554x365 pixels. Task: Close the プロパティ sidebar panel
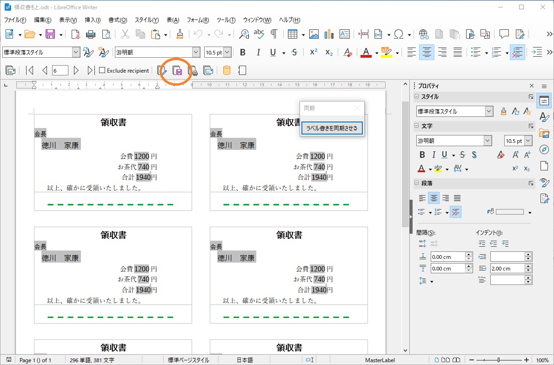(531, 86)
